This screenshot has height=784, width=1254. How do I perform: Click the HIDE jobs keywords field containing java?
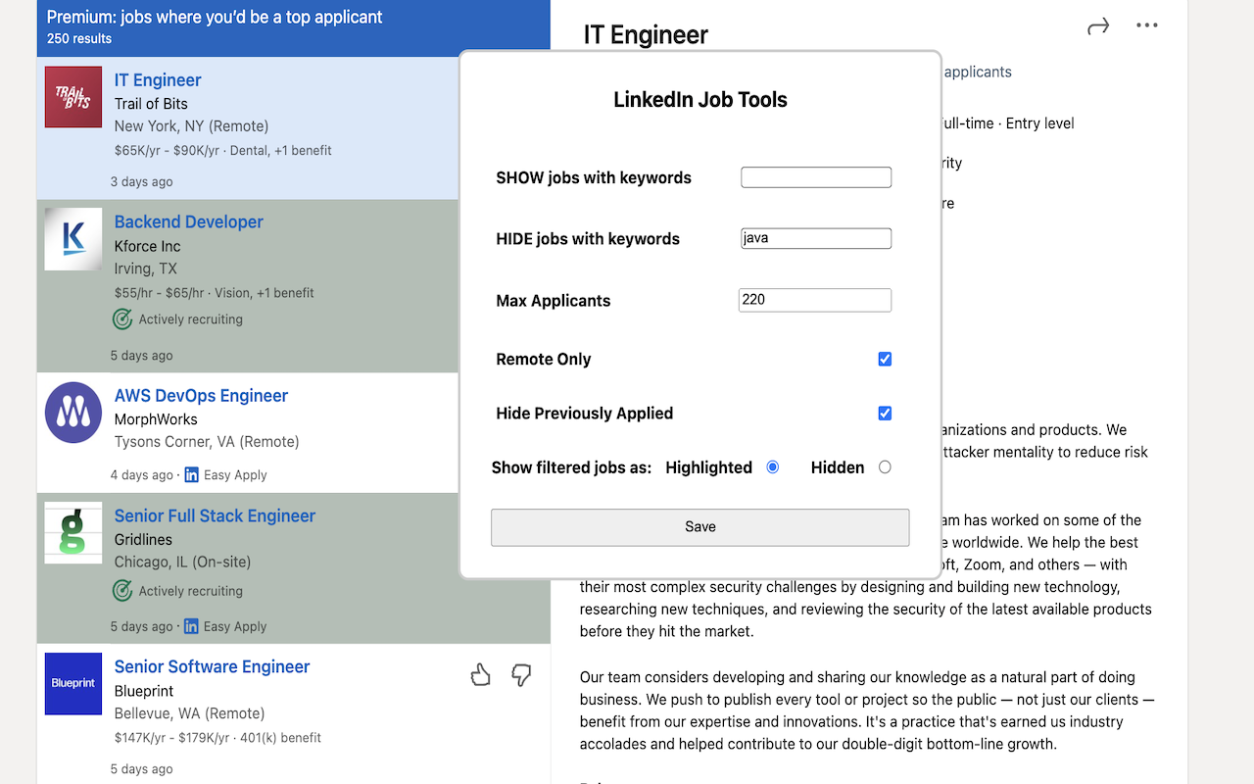[816, 238]
